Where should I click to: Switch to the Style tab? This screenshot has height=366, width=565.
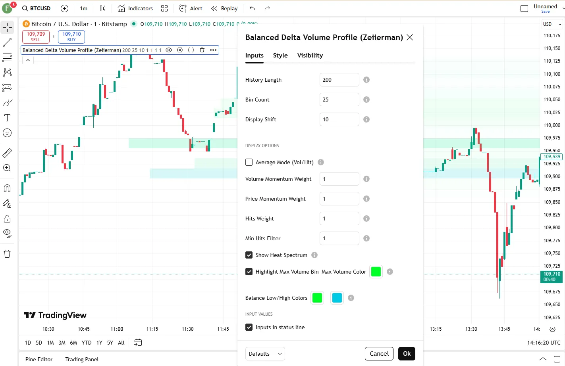pos(280,56)
